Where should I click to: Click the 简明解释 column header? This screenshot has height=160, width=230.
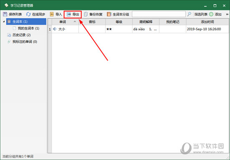tap(146, 22)
